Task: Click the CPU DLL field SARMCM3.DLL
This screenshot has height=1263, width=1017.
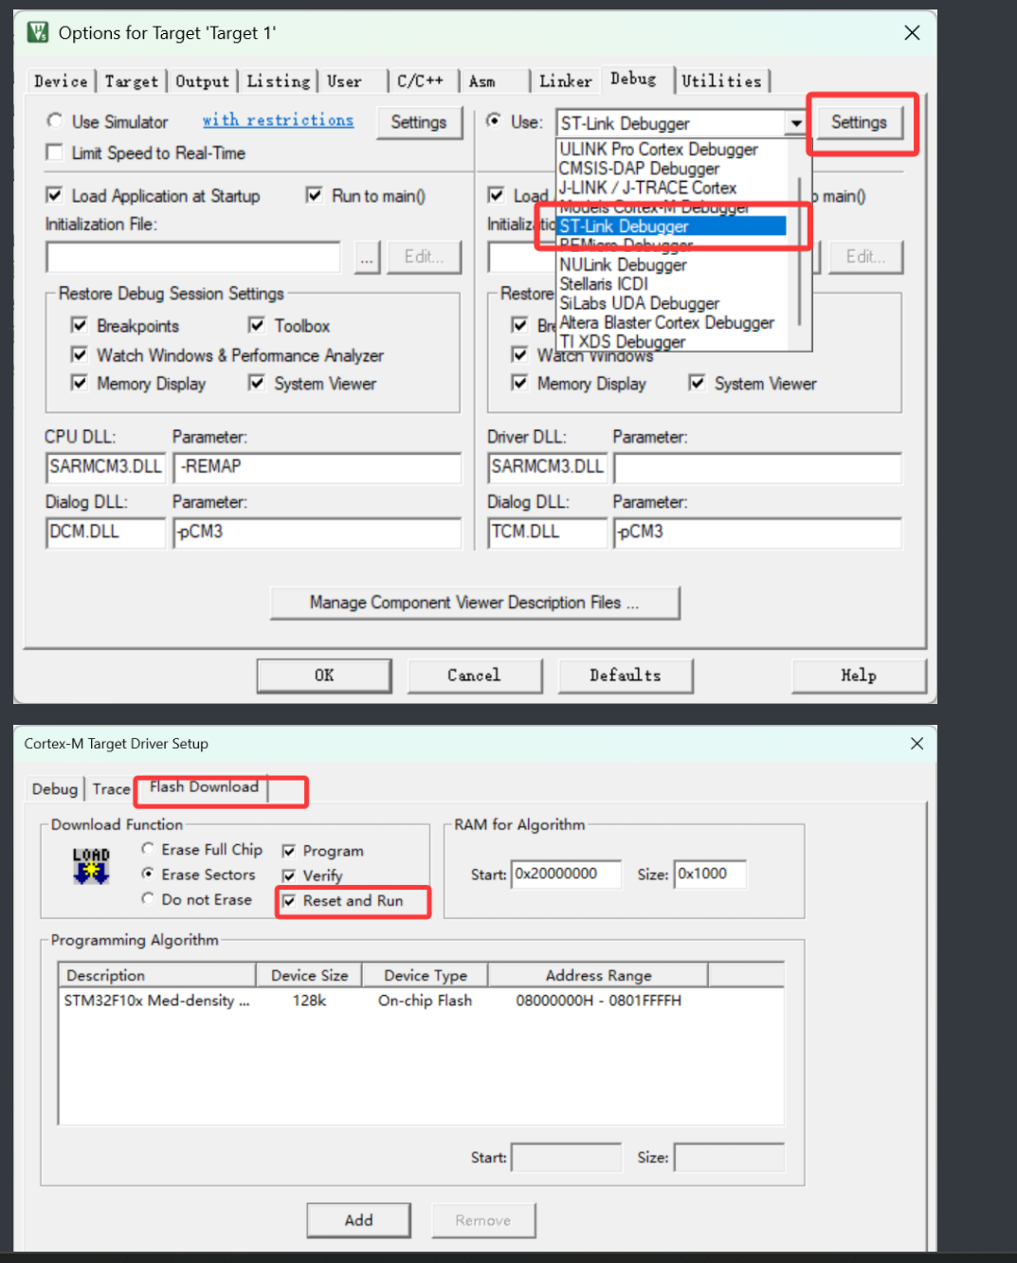Action: (x=105, y=467)
